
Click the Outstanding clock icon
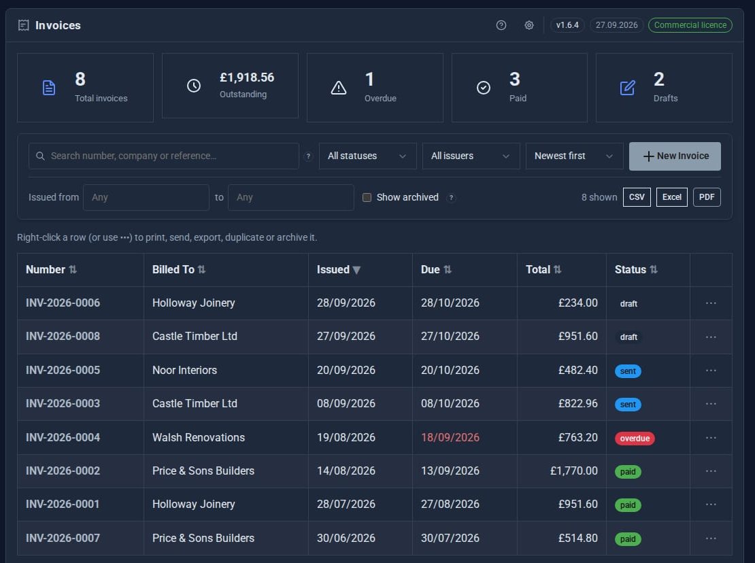tap(194, 86)
